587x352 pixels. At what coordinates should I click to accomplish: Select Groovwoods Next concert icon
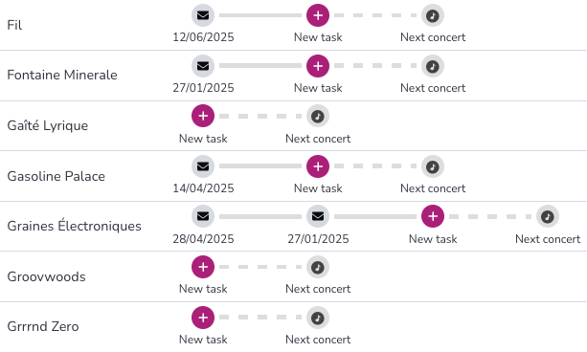318,267
